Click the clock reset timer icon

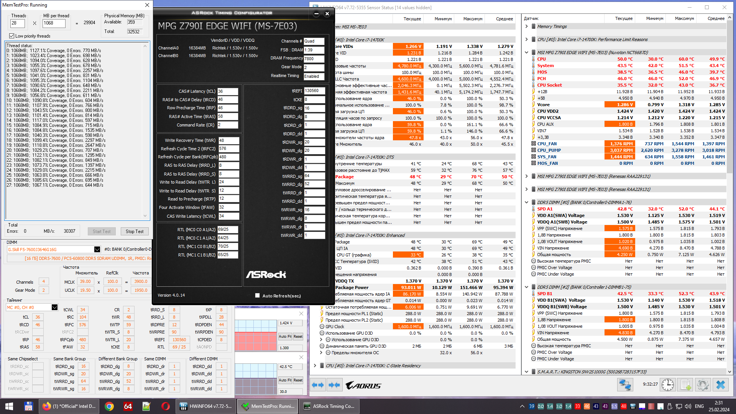coord(667,384)
